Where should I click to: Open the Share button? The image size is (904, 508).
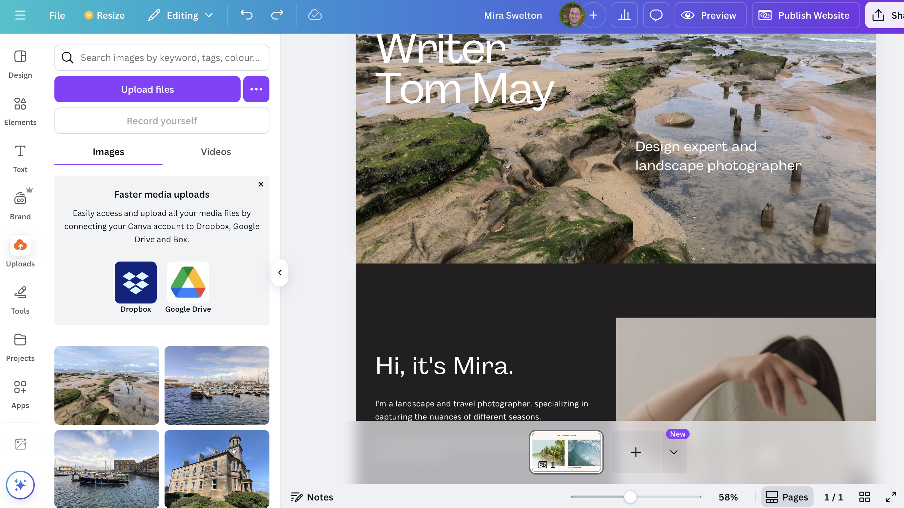coord(885,15)
